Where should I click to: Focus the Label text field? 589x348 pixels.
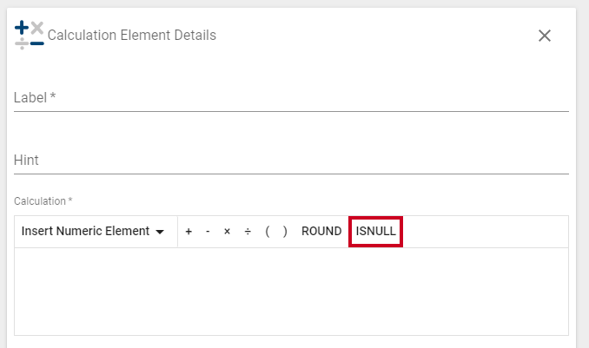tap(291, 98)
